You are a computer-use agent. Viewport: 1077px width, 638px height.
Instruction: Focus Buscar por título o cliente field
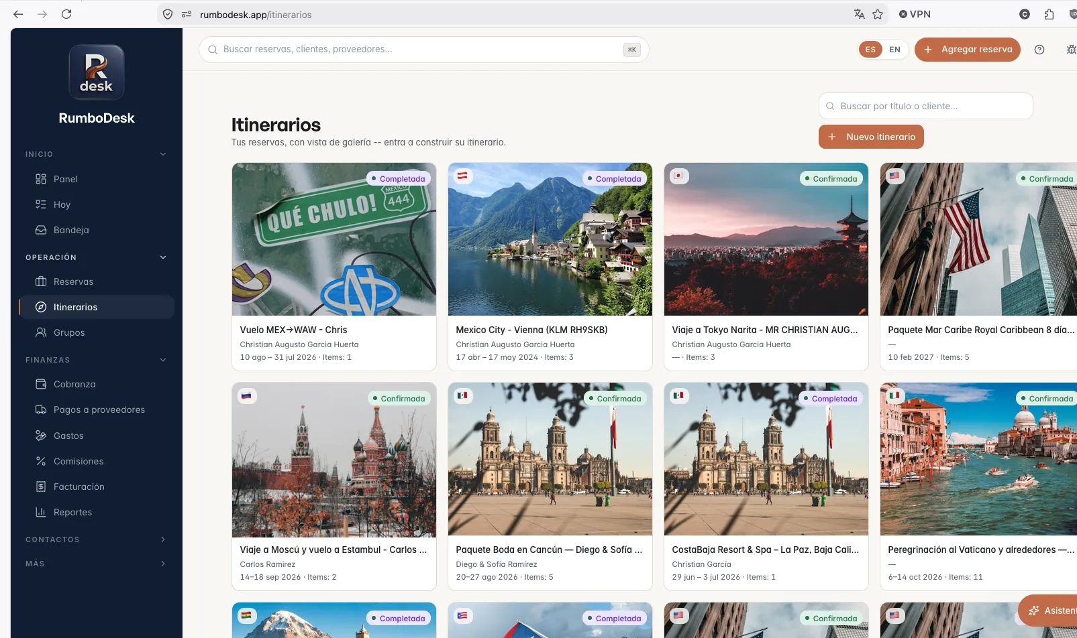coord(925,106)
